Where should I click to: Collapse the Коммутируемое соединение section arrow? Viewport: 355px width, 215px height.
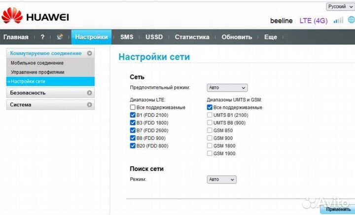89,53
